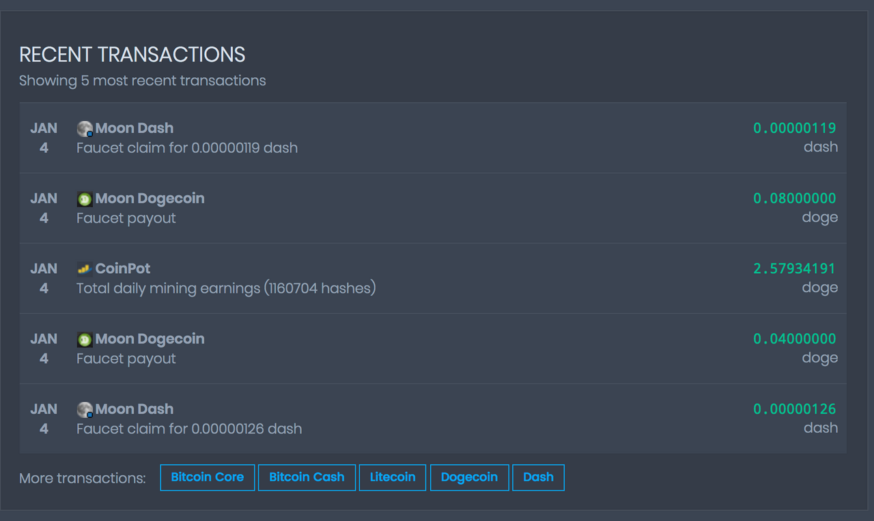Open Bitcoin Core transactions
Viewport: 874px width, 521px height.
click(x=208, y=477)
